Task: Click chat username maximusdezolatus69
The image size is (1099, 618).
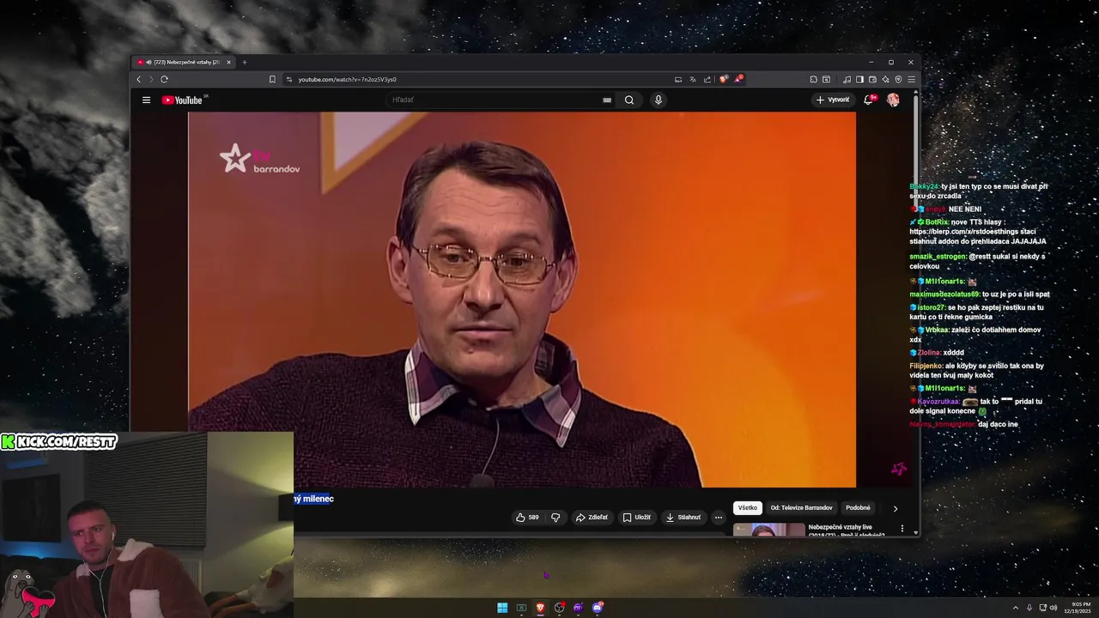Action: (x=944, y=294)
